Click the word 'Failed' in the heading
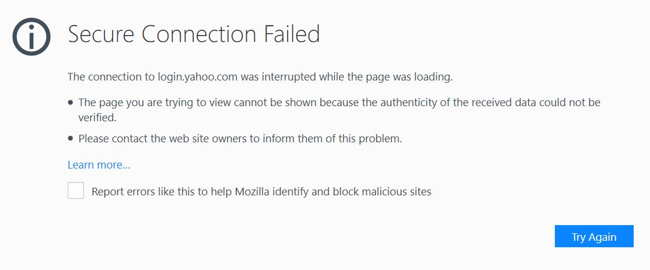The width and height of the screenshot is (650, 270). tap(291, 34)
